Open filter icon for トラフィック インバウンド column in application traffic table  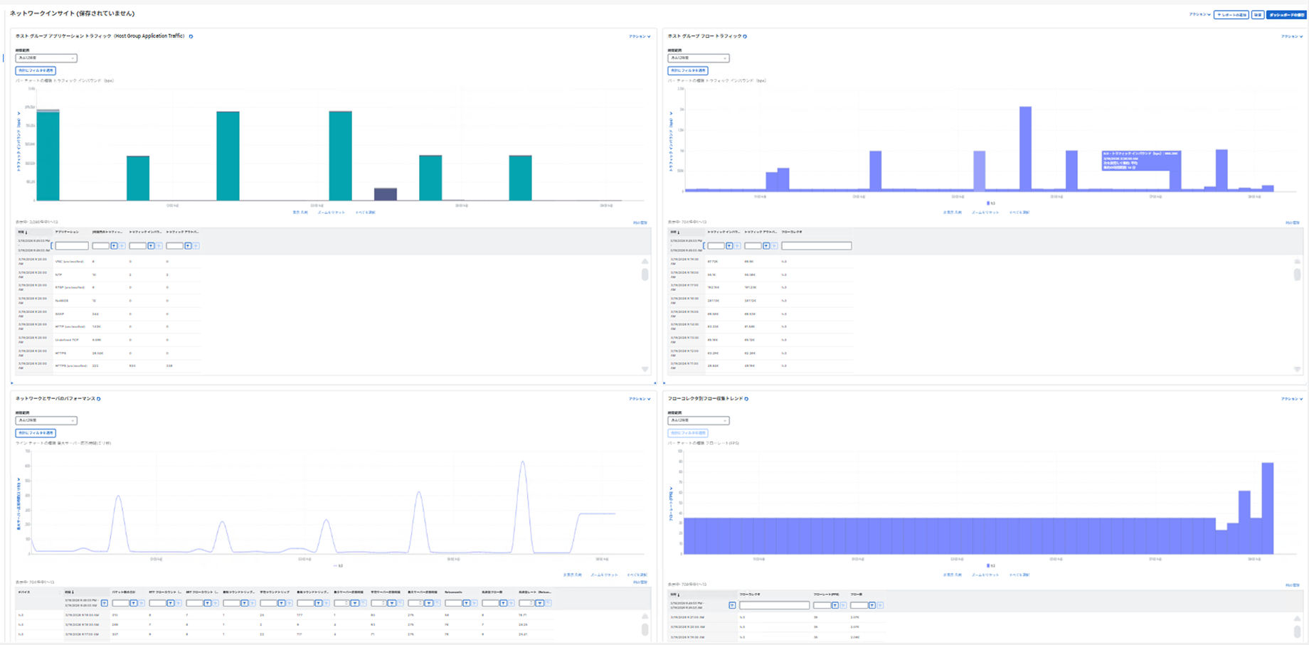click(151, 246)
